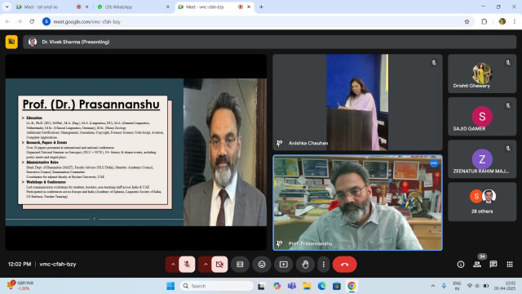Open Chrome three-dot menu
This screenshot has width=522, height=294.
click(515, 22)
